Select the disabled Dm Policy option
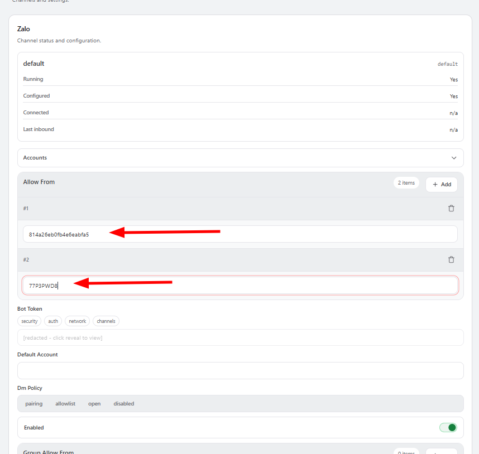Screen dimensions: 479x454 pos(124,404)
